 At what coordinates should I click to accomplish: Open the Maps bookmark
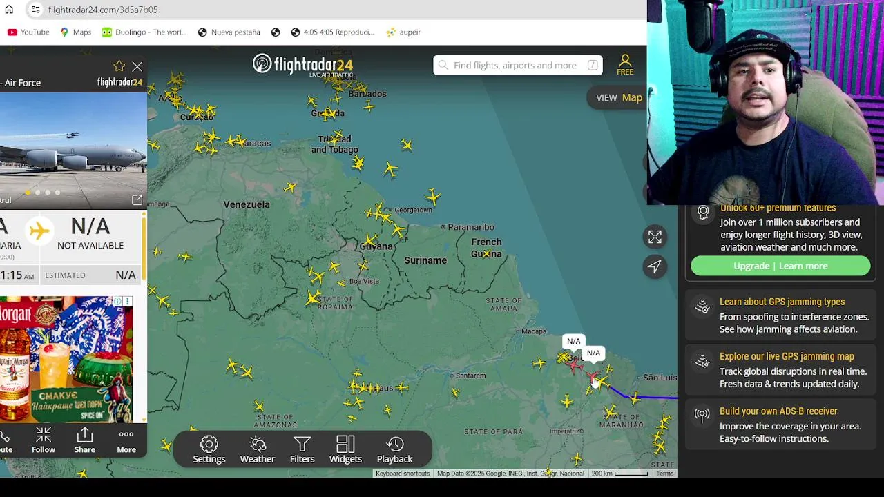pos(75,32)
